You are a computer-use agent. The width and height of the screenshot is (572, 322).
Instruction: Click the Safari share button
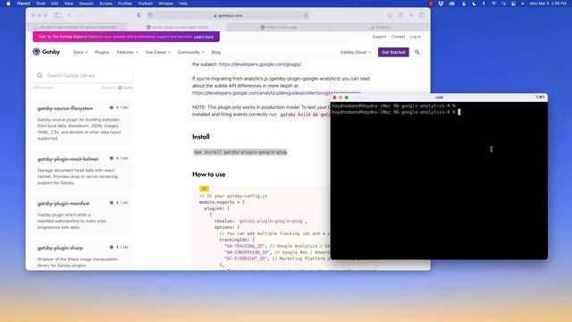point(400,15)
